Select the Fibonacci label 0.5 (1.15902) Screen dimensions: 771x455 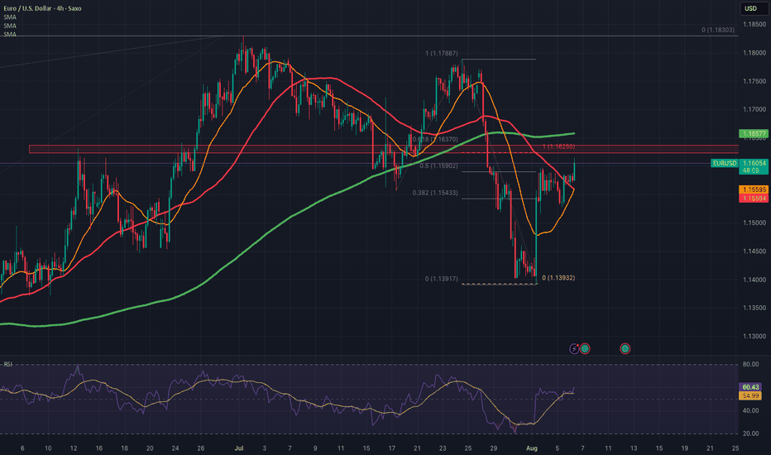click(x=438, y=165)
